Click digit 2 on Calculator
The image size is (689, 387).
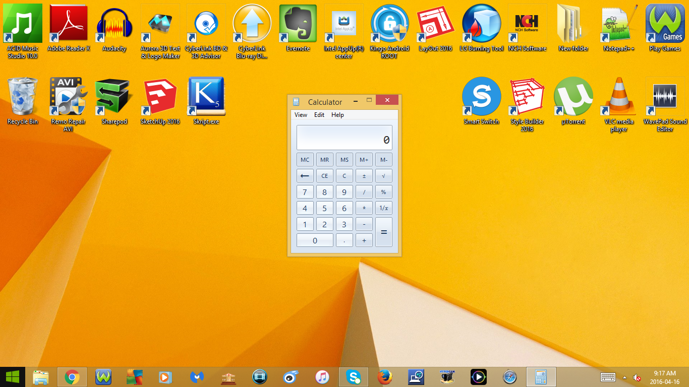tap(324, 224)
